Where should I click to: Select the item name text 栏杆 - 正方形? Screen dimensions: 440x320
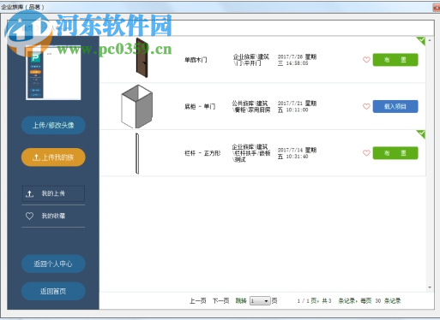(x=202, y=153)
